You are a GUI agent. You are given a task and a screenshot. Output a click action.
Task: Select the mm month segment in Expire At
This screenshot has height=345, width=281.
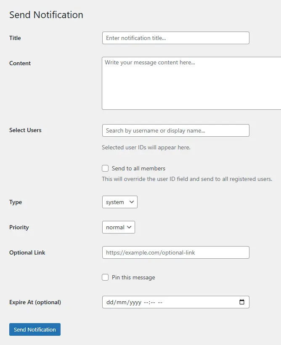(122, 302)
